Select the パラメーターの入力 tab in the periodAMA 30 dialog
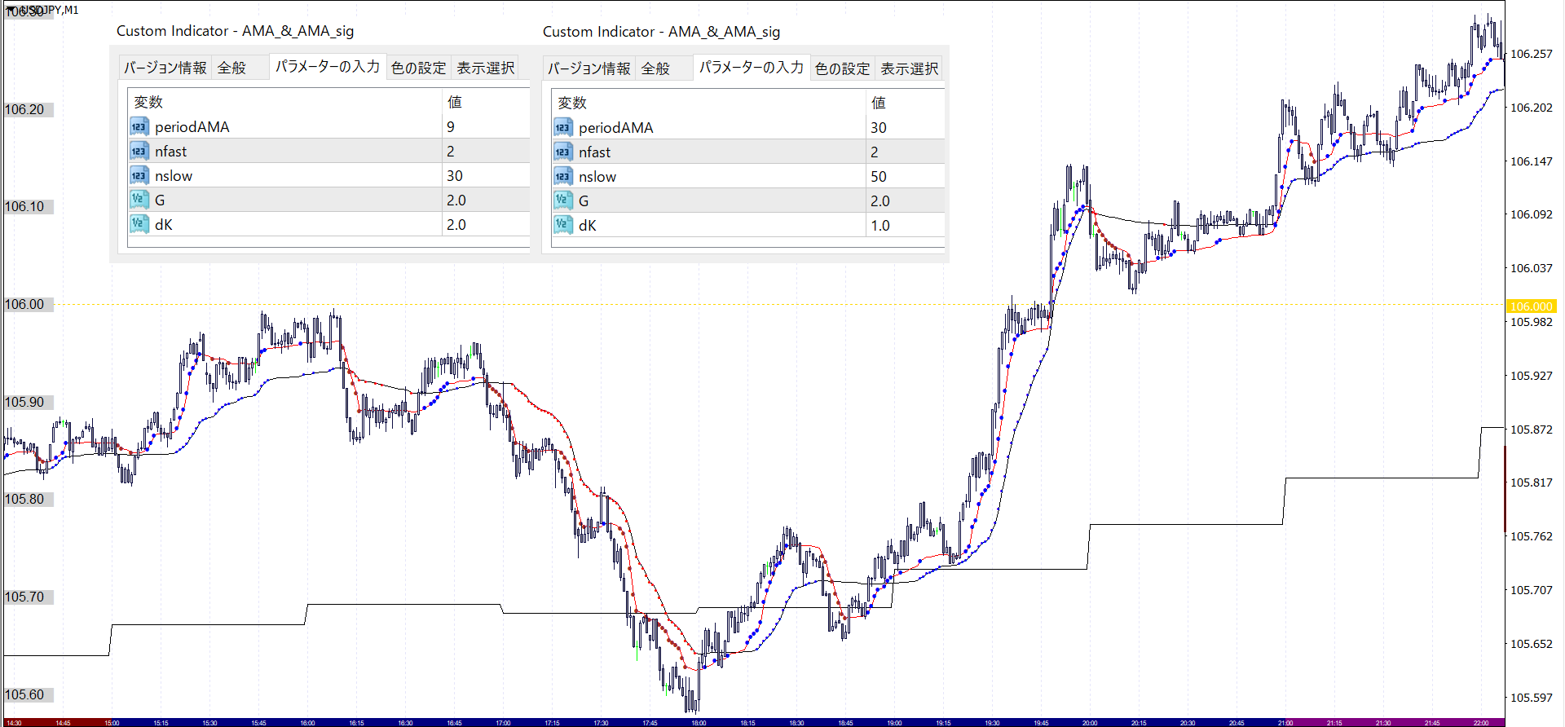1565x727 pixels. pos(752,67)
